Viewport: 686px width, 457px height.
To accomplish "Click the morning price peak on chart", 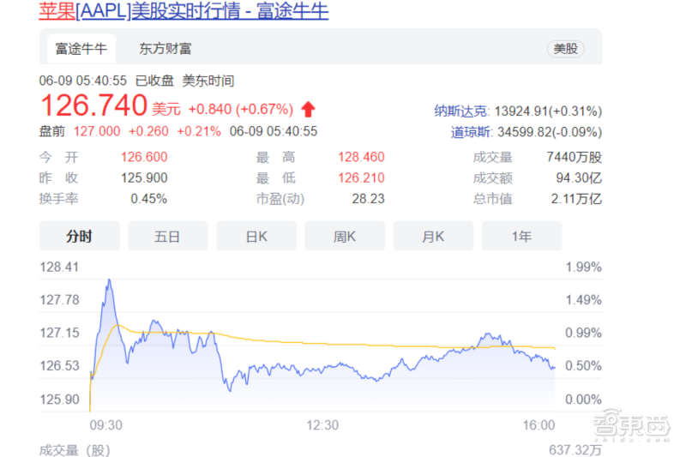I will tap(110, 281).
